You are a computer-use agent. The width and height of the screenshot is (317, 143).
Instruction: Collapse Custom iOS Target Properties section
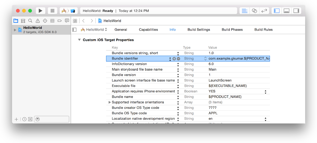(x=79, y=40)
